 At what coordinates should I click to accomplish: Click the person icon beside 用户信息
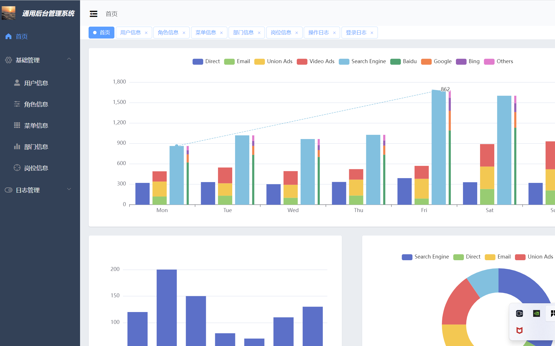click(x=17, y=83)
